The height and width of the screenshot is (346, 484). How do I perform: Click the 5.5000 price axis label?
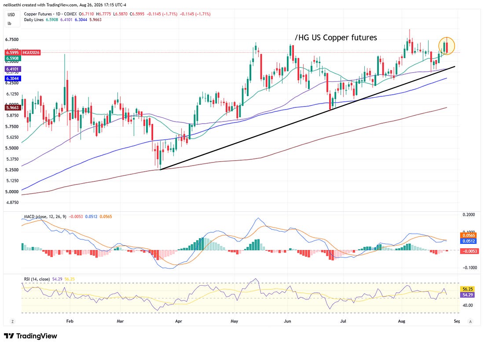[x=12, y=148]
